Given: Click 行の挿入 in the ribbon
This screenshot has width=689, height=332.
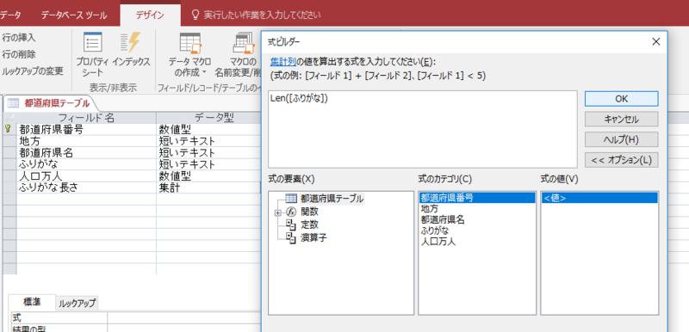Looking at the screenshot, I should pyautogui.click(x=18, y=38).
